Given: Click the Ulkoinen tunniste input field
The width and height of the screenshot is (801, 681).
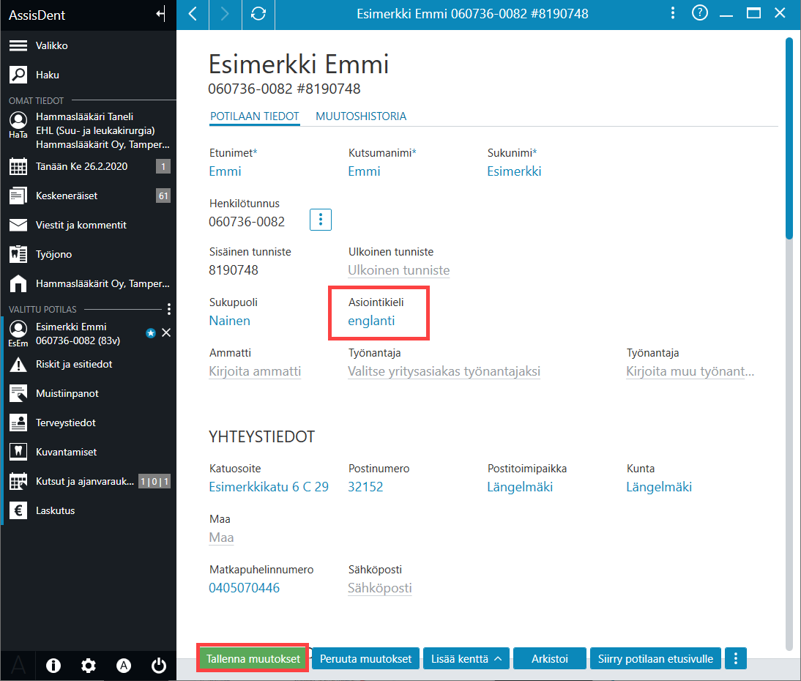Looking at the screenshot, I should pyautogui.click(x=398, y=270).
